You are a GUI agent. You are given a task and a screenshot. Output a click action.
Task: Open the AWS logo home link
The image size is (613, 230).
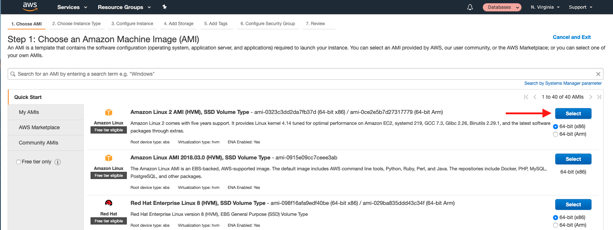point(30,7)
